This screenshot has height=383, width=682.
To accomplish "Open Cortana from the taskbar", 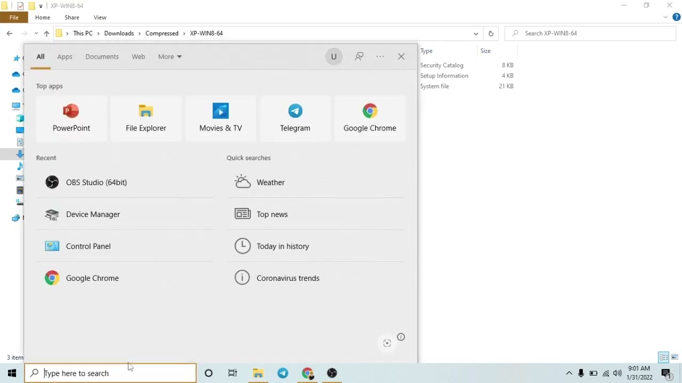I will [209, 373].
